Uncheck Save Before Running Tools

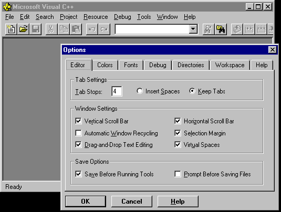click(78, 174)
